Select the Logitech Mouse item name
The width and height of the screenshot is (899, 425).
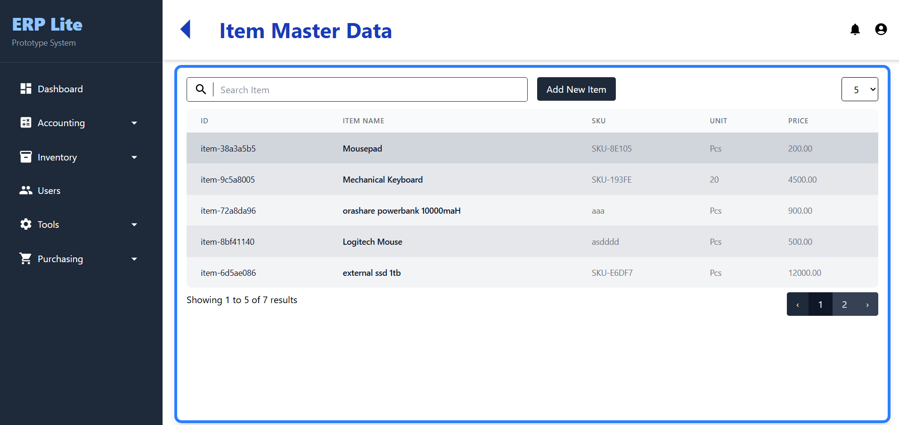coord(372,242)
